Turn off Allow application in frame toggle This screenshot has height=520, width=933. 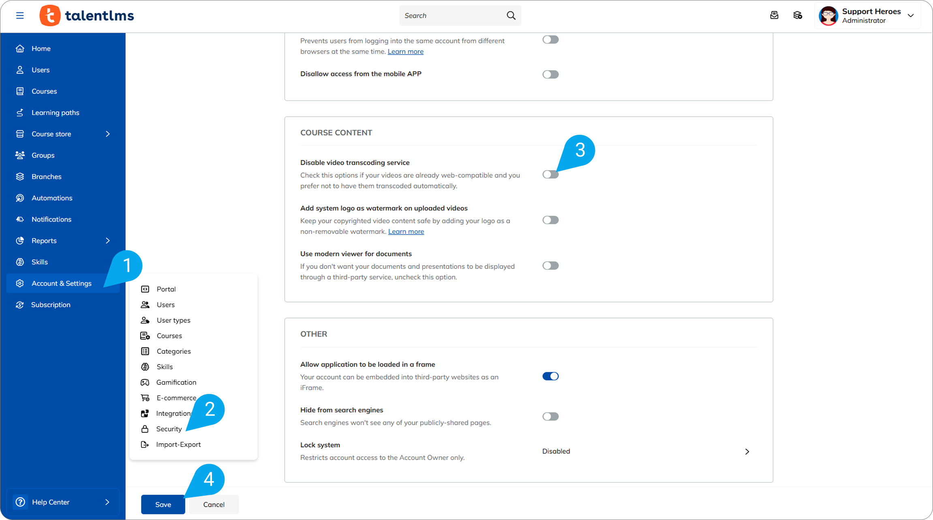click(550, 376)
